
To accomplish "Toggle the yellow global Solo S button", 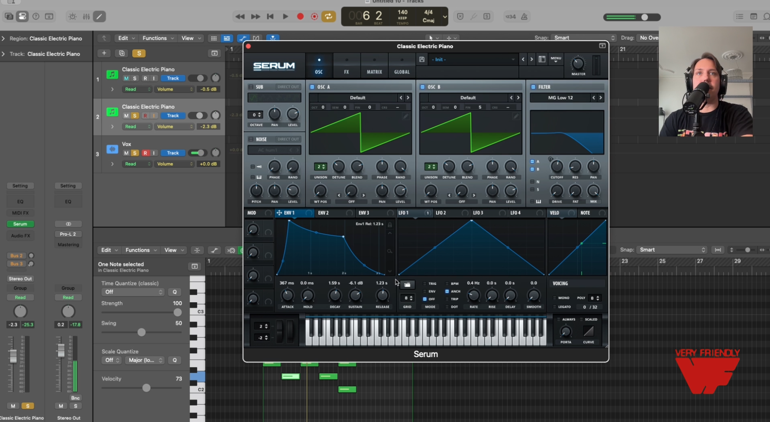I will click(x=139, y=53).
